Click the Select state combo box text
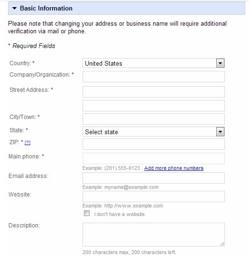 point(101,132)
